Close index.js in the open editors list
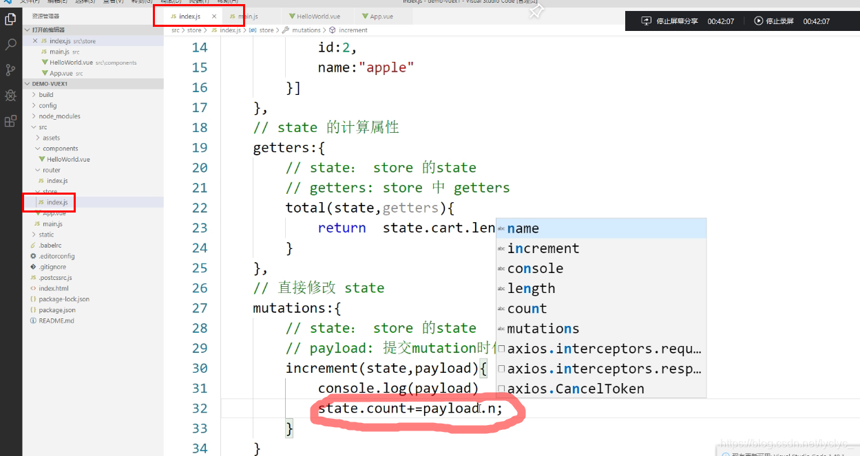Viewport: 860px width, 456px height. coord(35,41)
